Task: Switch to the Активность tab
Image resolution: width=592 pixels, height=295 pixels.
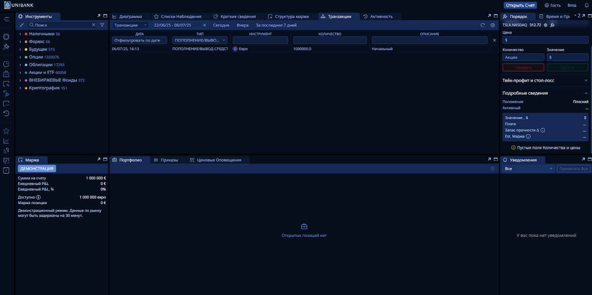Action: coord(378,17)
